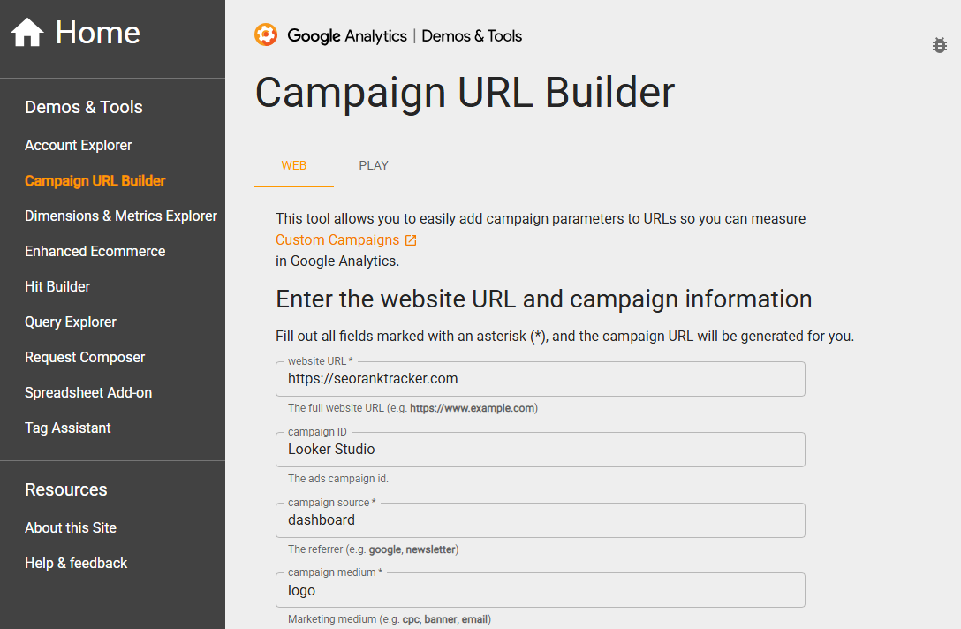Select the WEB tab

pos(294,165)
